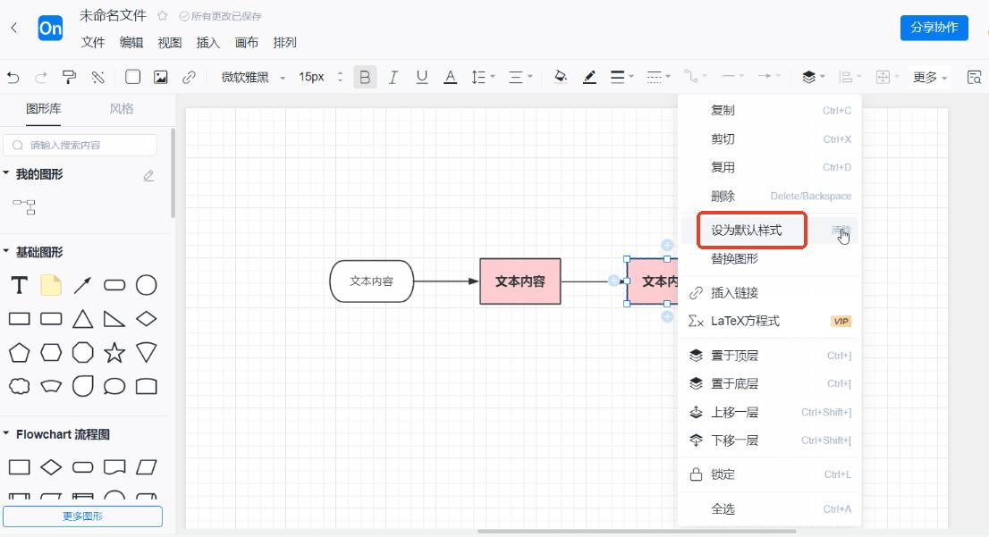Toggle italic formatting
The width and height of the screenshot is (989, 537).
point(393,77)
